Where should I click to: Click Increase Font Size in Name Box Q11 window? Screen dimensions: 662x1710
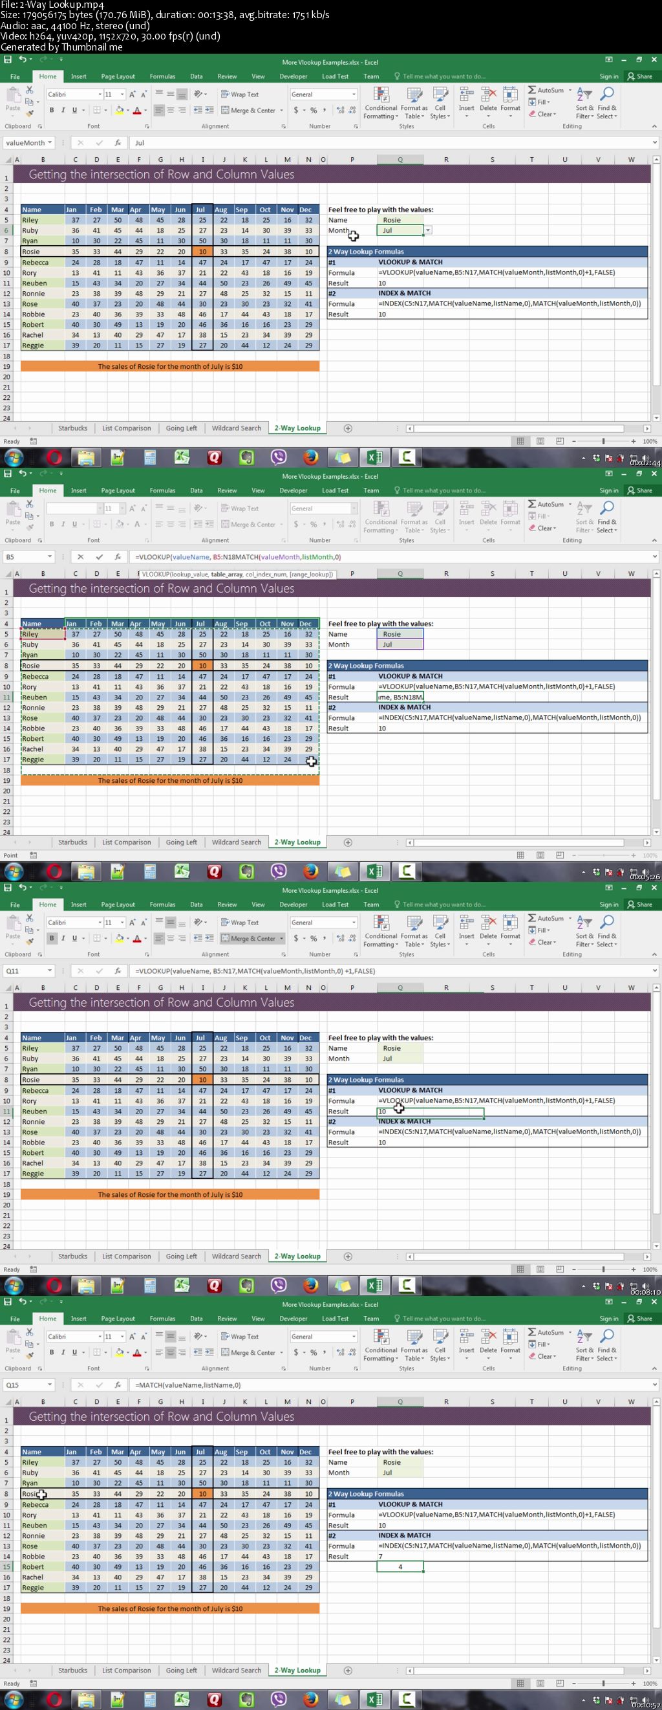(132, 922)
